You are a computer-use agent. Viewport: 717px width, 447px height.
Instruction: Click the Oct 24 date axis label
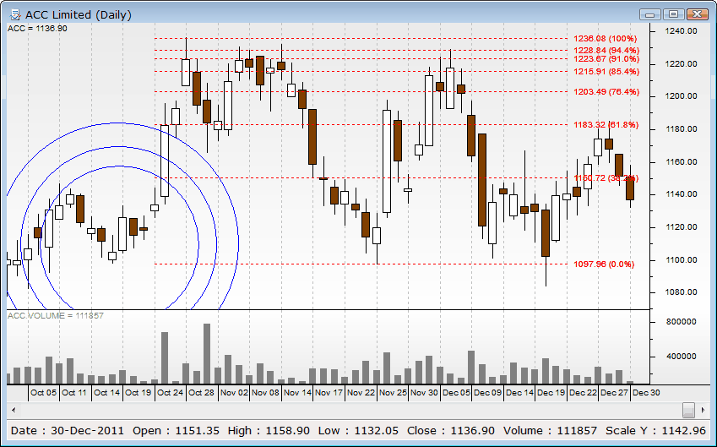[170, 393]
